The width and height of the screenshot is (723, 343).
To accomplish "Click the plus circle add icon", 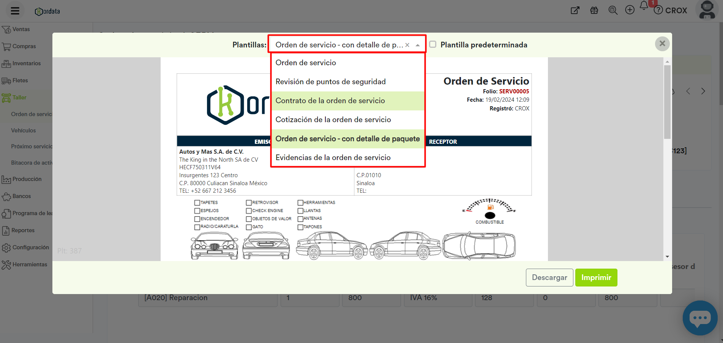I will click(630, 10).
